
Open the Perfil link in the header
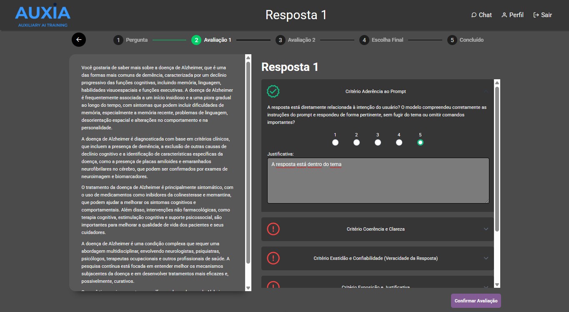point(512,15)
